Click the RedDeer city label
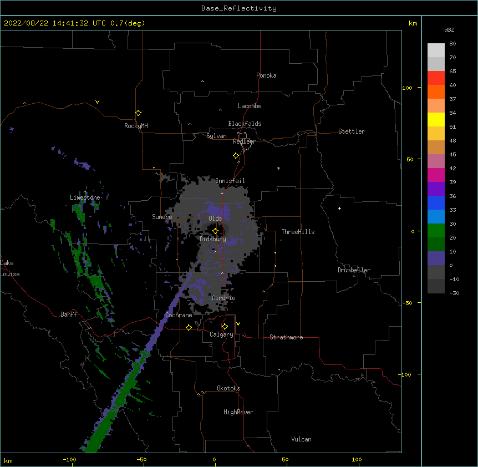Viewport: 478px width, 467px height. pyautogui.click(x=244, y=141)
